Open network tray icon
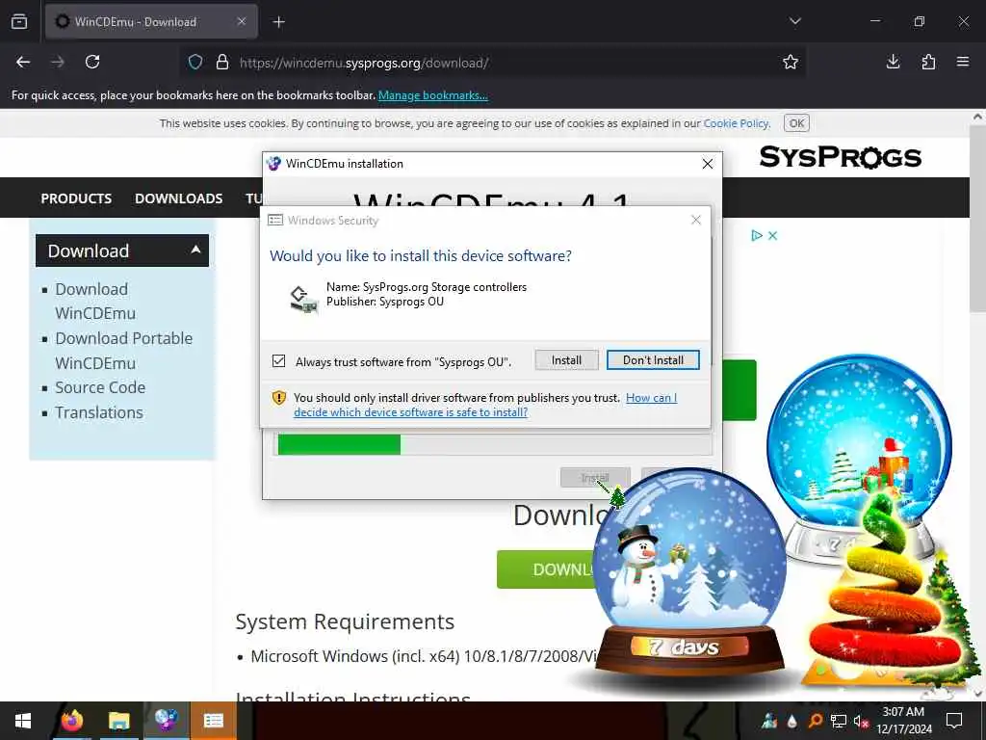Viewport: 986px width, 740px height. tap(839, 721)
